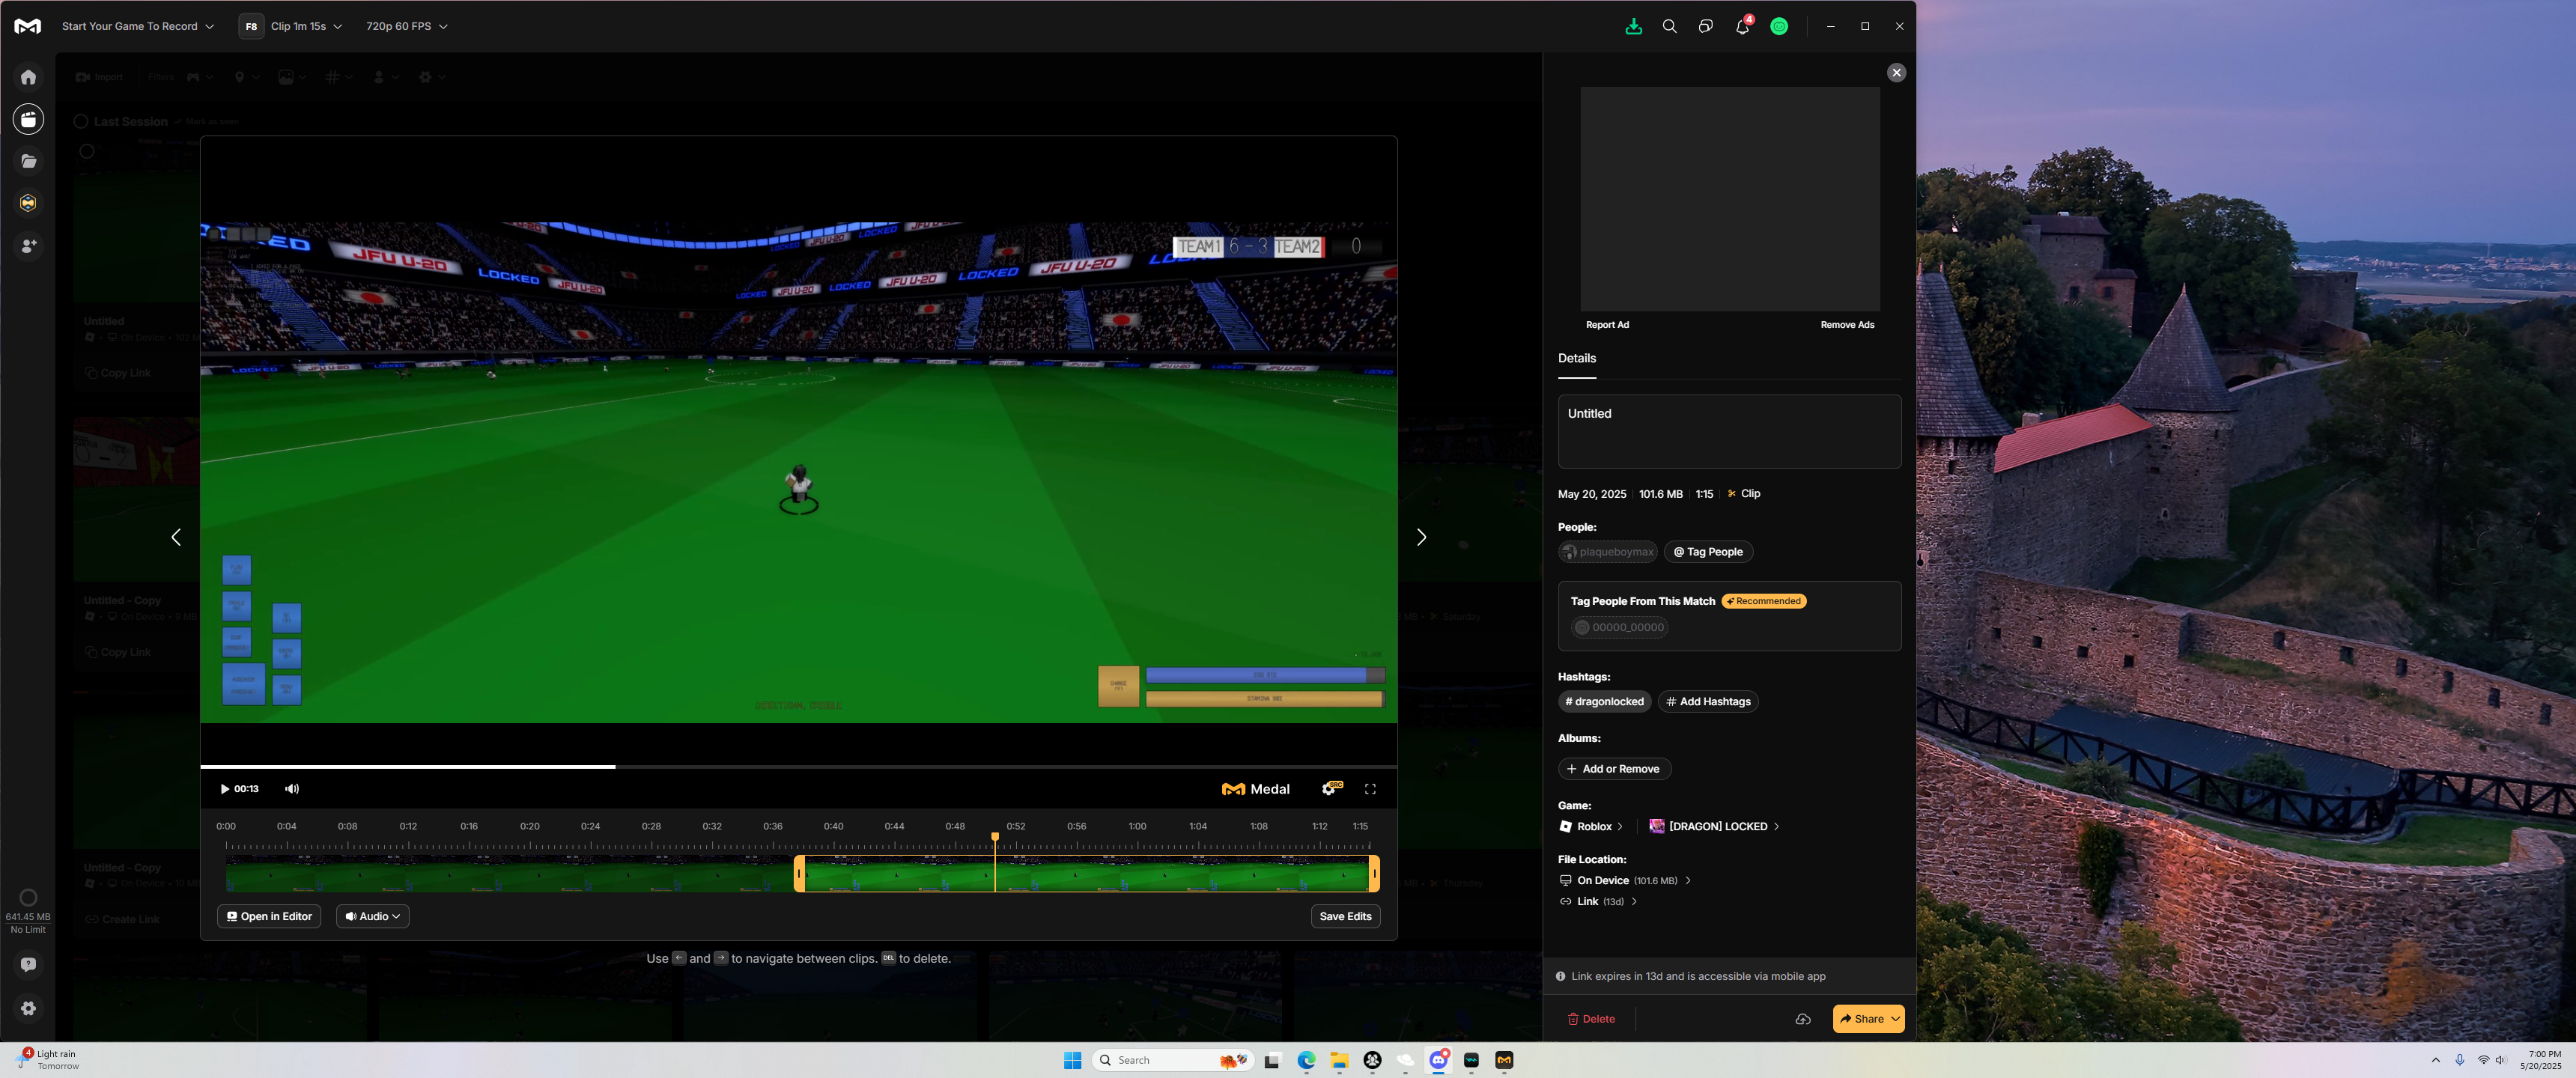Go to the next clip
Image resolution: width=2576 pixels, height=1078 pixels.
(x=1421, y=537)
